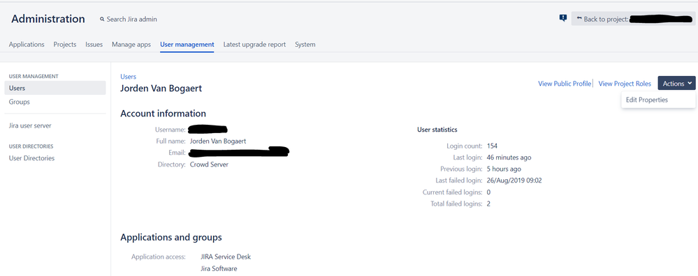Switch to the Projects tab

pos(65,45)
